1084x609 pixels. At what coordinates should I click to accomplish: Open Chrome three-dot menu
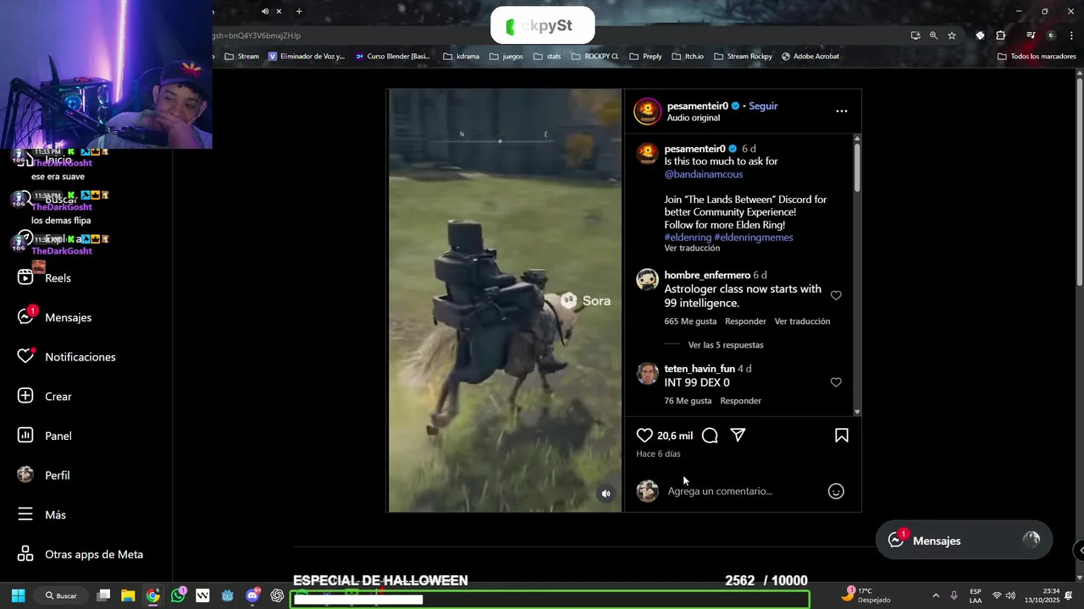click(1071, 36)
